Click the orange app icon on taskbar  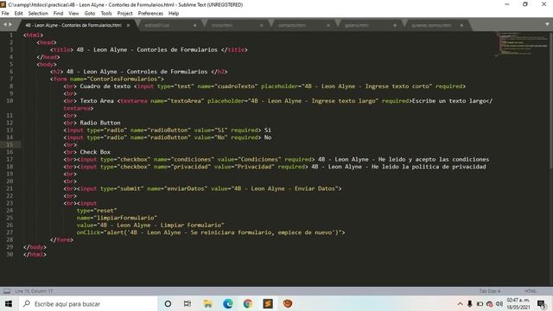click(x=288, y=303)
